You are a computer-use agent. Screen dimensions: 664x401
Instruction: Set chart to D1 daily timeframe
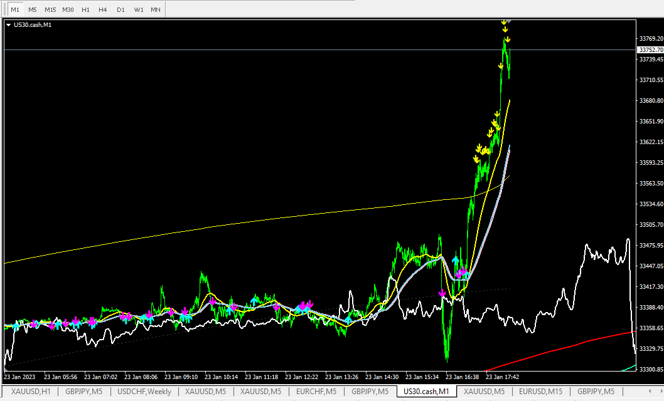click(x=120, y=9)
